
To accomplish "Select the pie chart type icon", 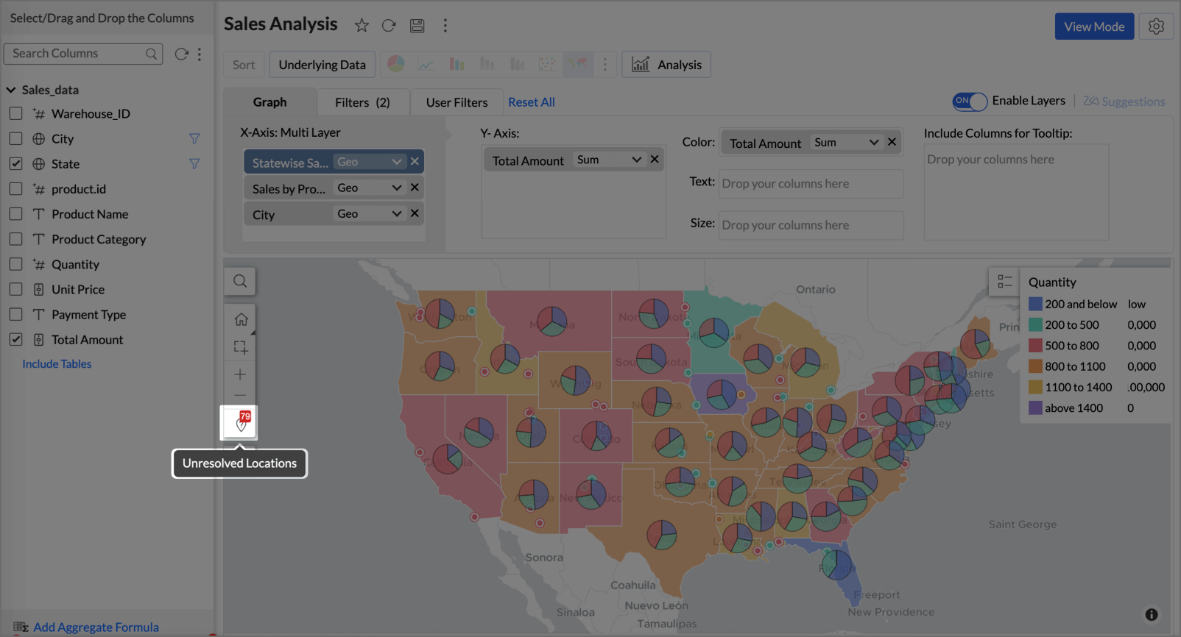I will 396,64.
